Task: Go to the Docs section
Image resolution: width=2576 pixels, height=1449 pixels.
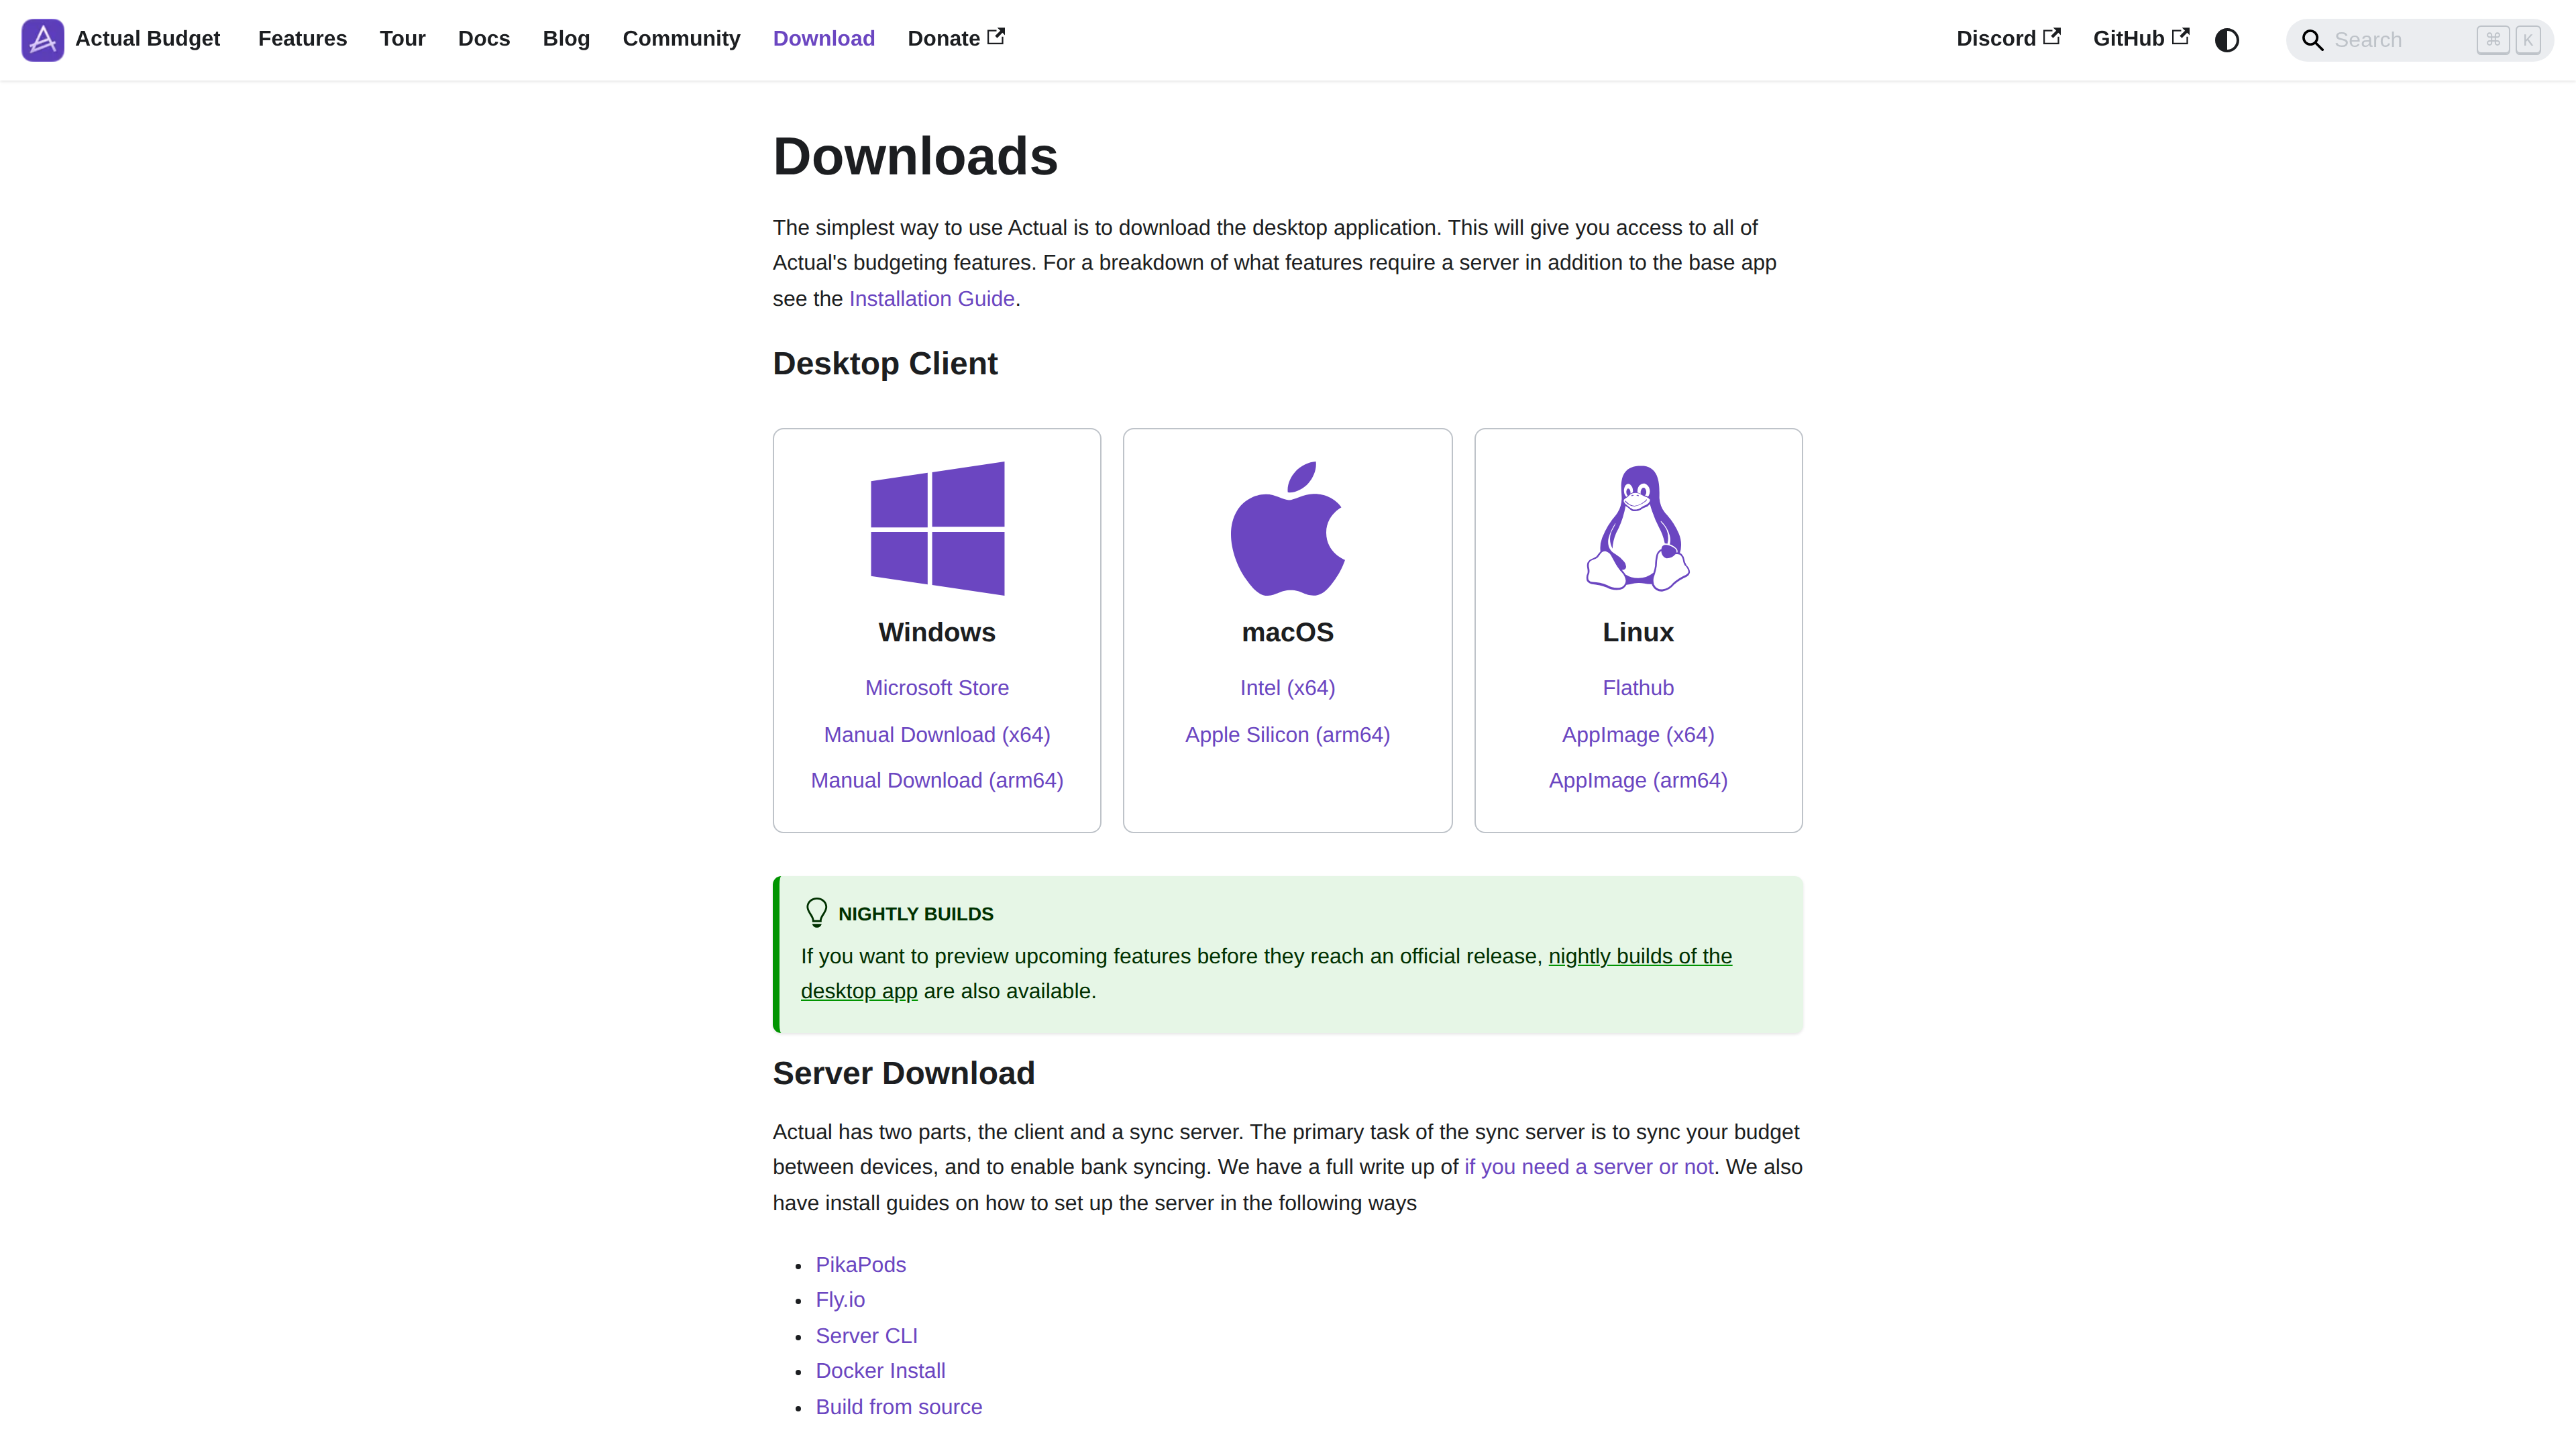Action: pos(484,38)
